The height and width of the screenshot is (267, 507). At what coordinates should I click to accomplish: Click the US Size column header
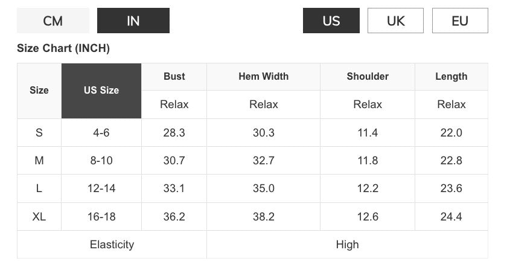[101, 91]
